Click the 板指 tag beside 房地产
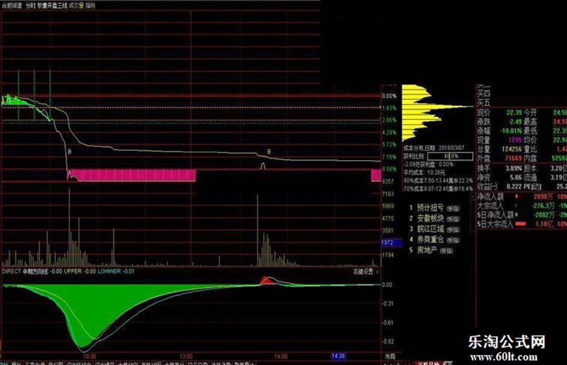This screenshot has width=567, height=365. (x=446, y=251)
